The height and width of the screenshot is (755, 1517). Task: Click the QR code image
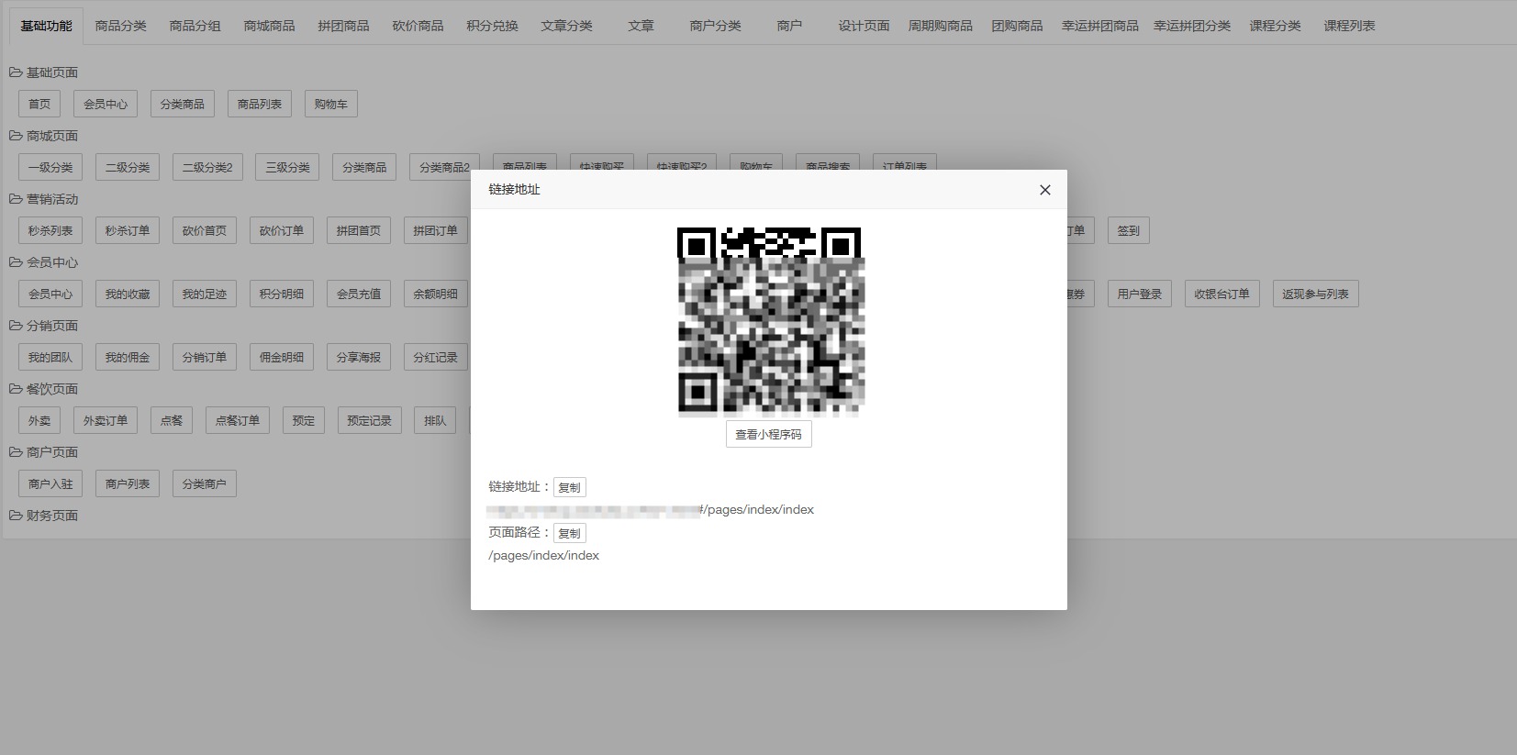(x=770, y=321)
